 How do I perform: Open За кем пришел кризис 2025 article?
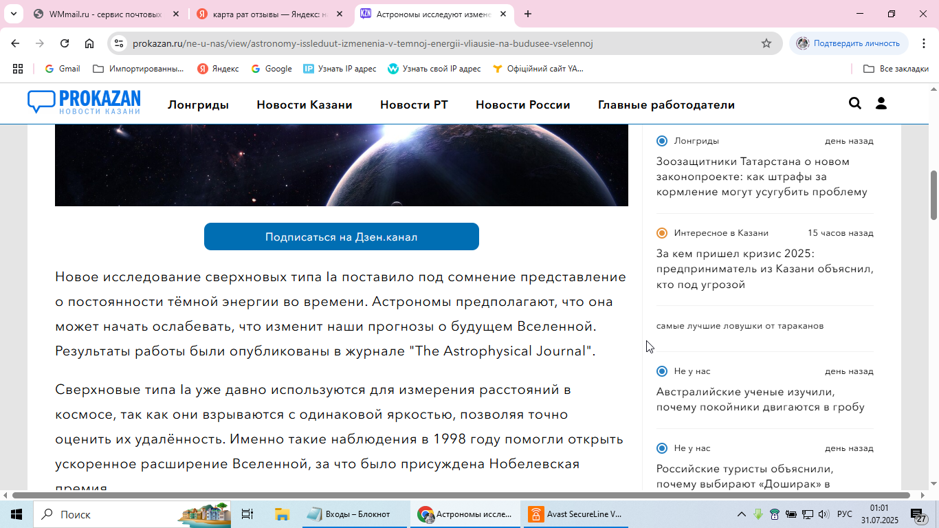pyautogui.click(x=765, y=269)
